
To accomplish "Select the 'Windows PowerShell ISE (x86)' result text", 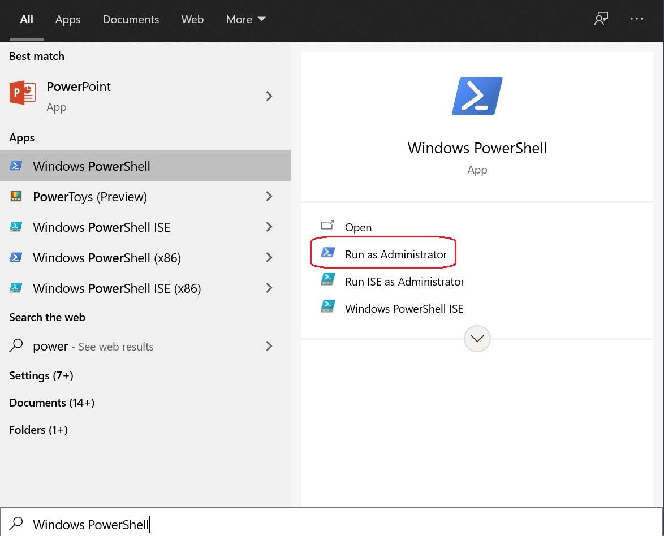I will pos(117,288).
